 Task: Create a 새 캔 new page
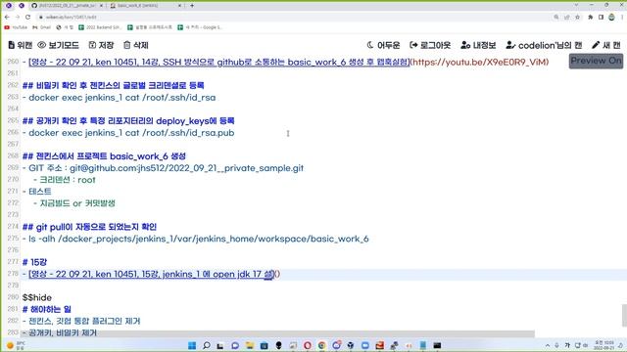[x=606, y=45]
